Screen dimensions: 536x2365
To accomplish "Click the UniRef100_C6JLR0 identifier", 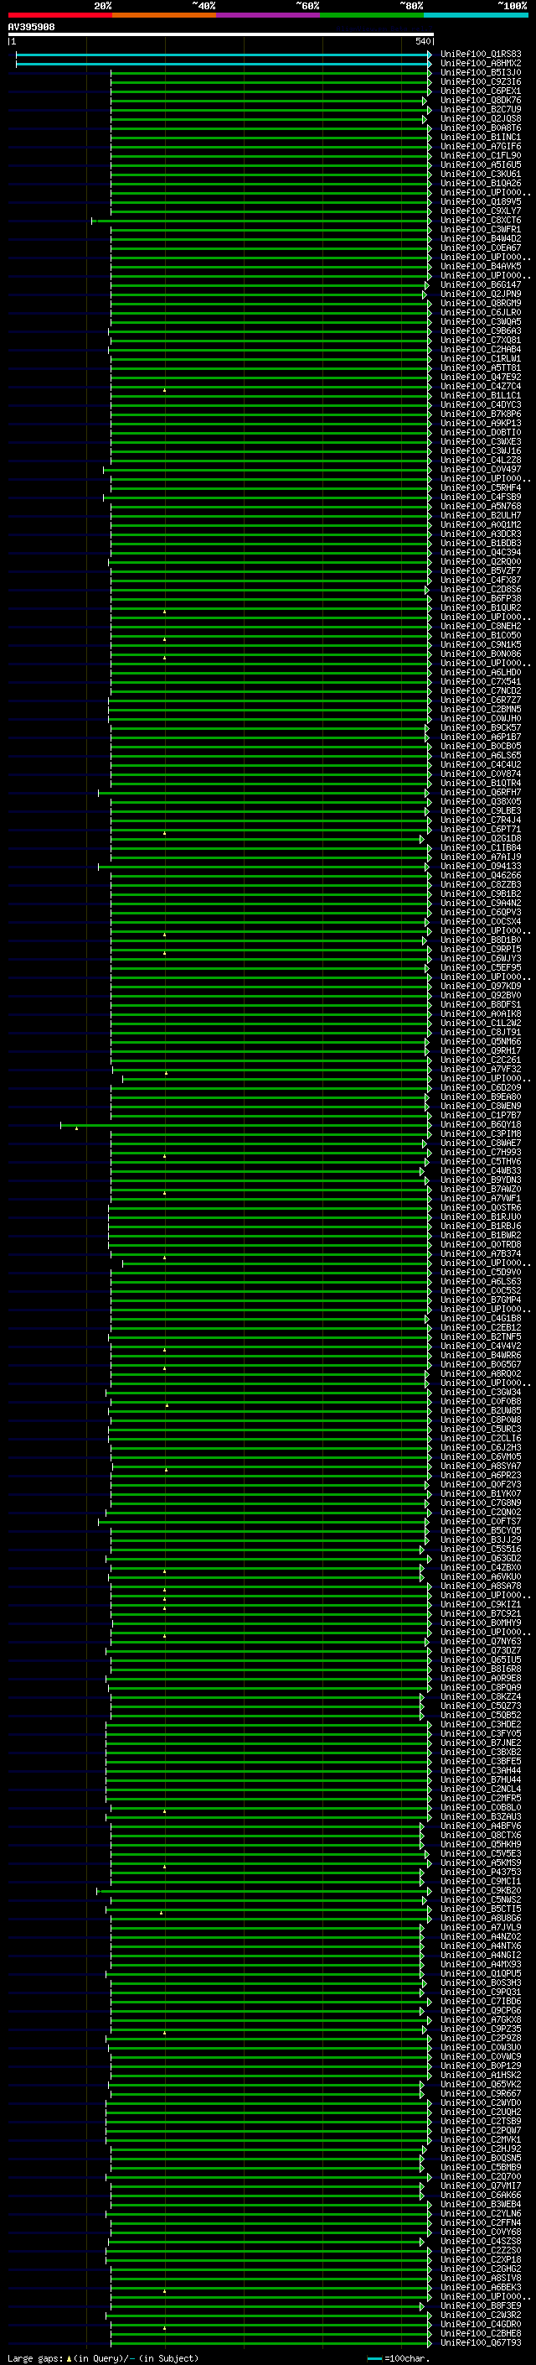I will (x=481, y=312).
